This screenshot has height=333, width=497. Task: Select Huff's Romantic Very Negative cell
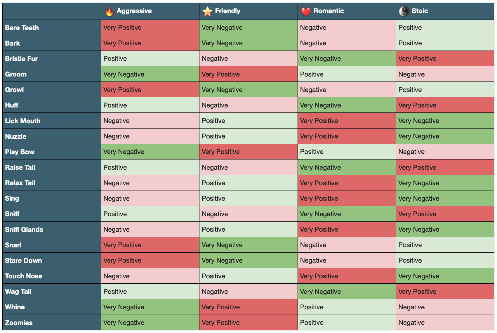(347, 105)
